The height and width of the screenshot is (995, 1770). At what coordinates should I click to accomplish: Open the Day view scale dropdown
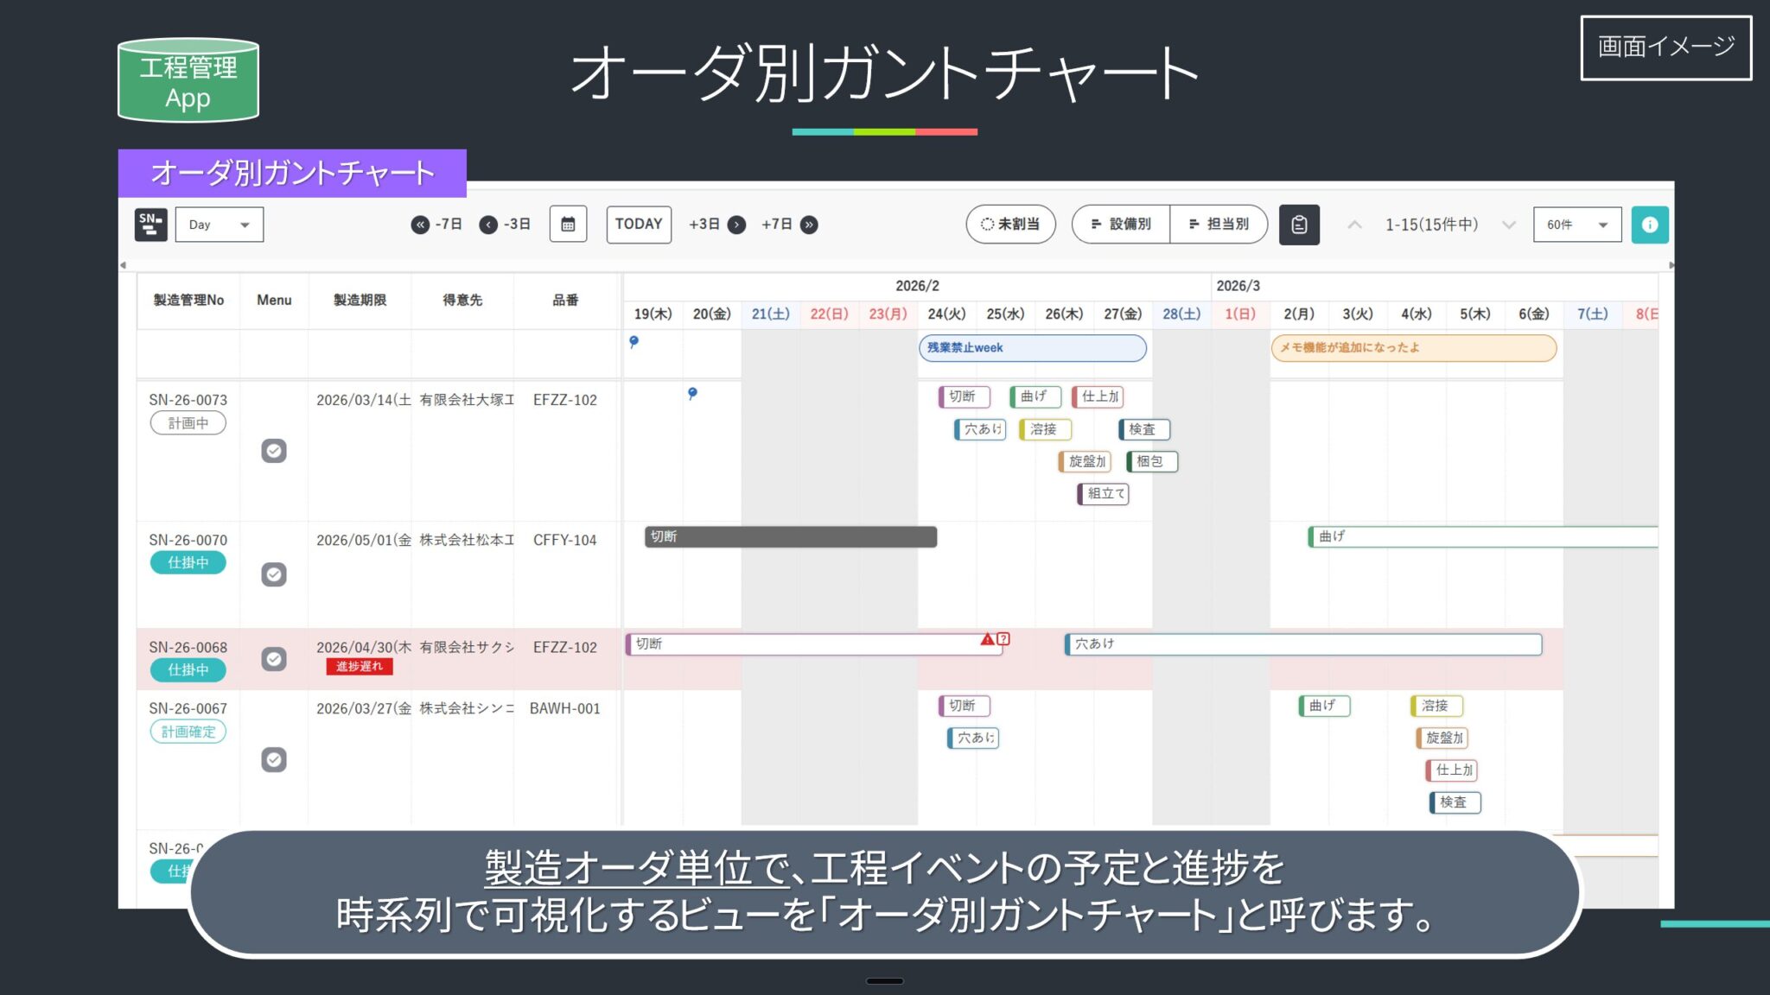(220, 225)
